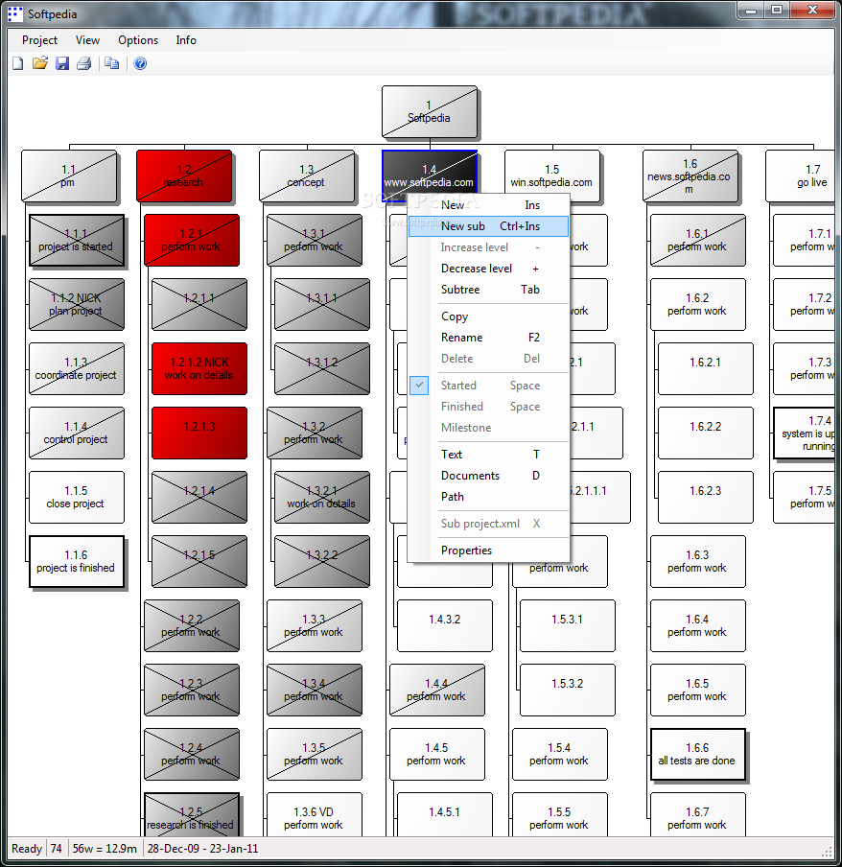Open the View menu

pyautogui.click(x=87, y=40)
